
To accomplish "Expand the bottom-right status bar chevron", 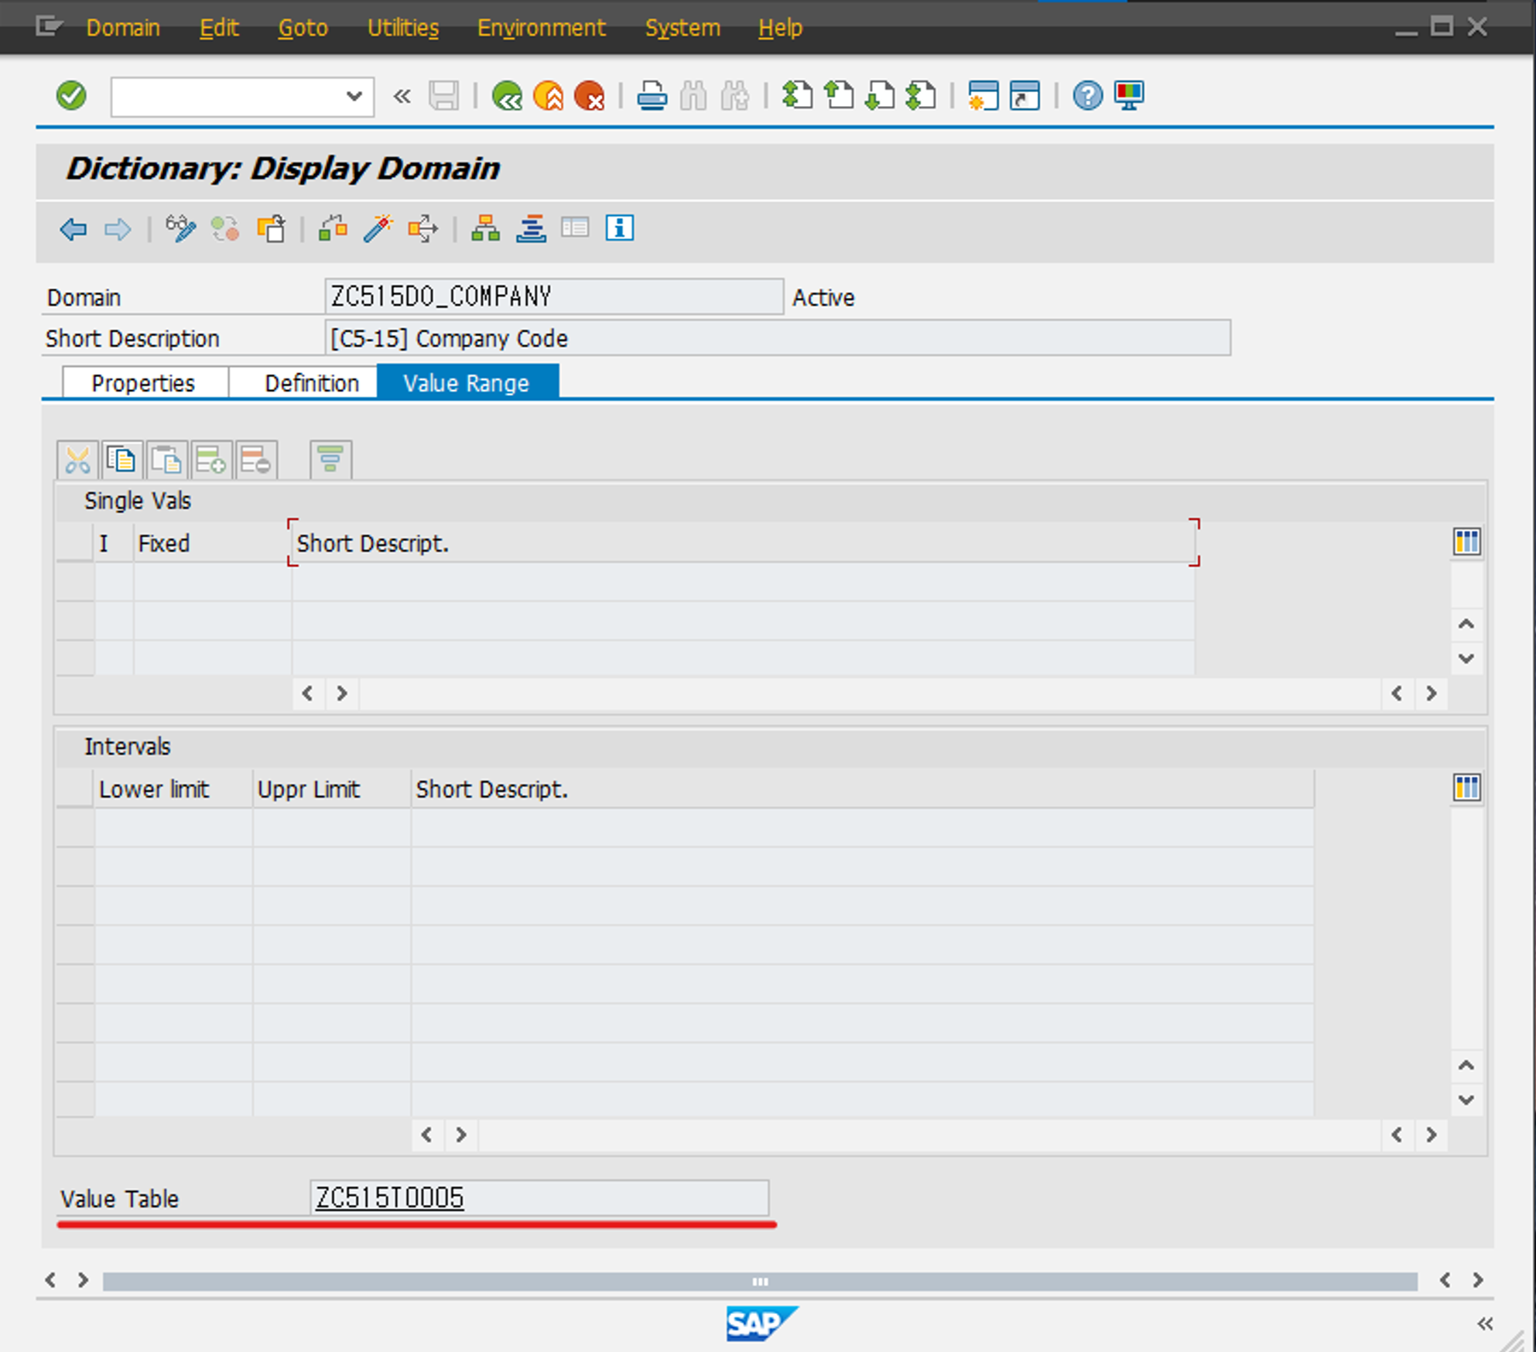I will click(1484, 1324).
